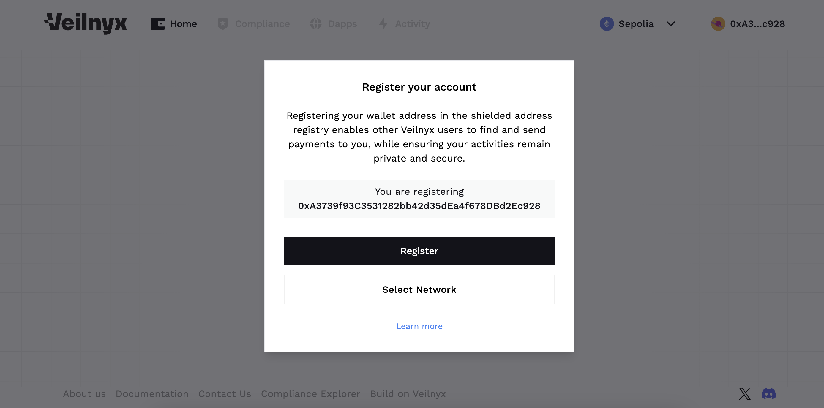Visit the Documentation footer link
824x408 pixels.
[152, 394]
